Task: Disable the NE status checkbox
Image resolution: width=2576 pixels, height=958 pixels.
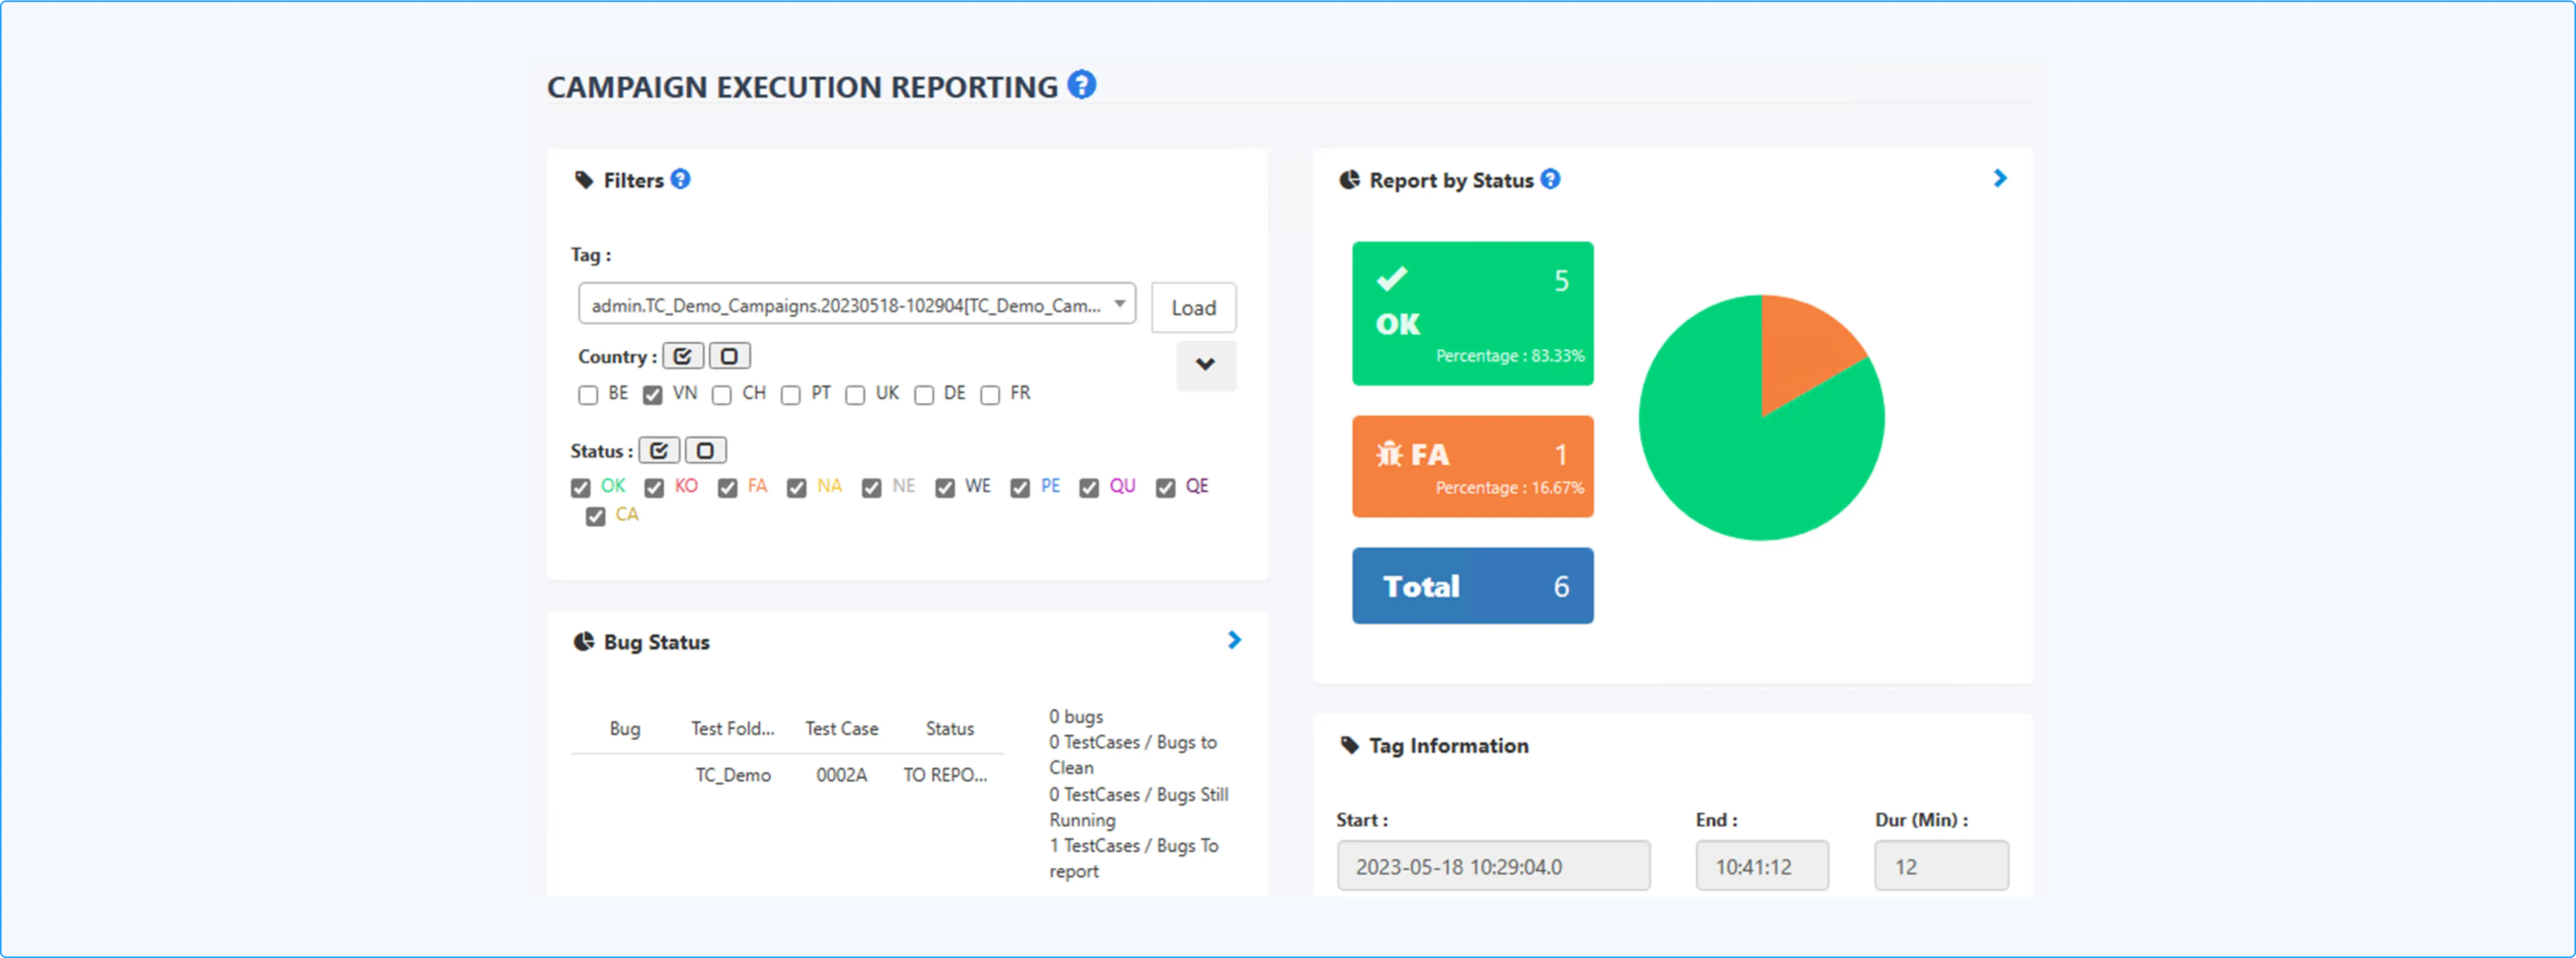Action: click(872, 488)
